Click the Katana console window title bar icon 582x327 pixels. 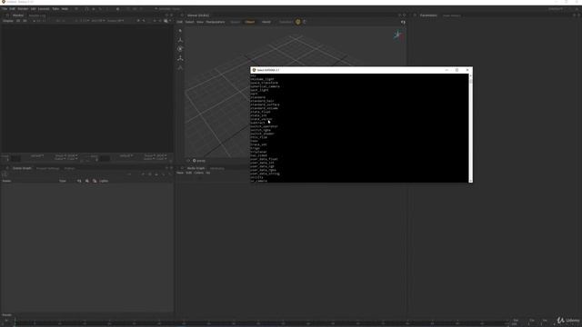coord(254,70)
